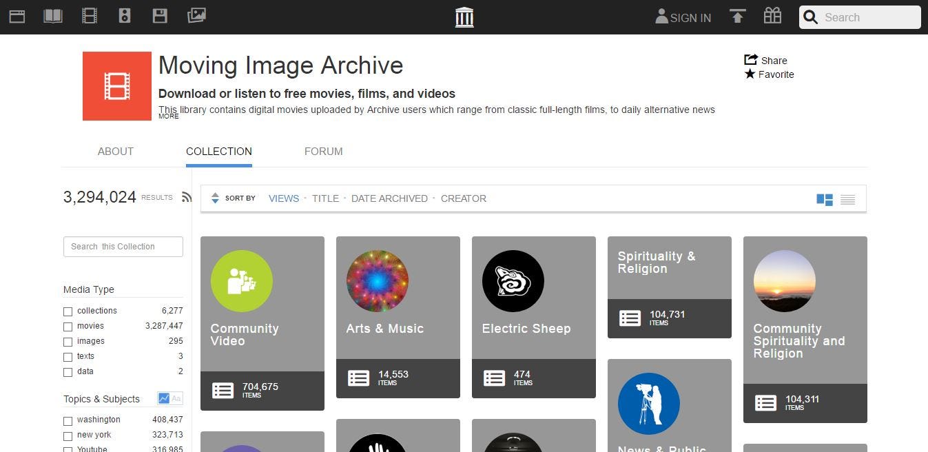Sort by TITLE

click(x=325, y=198)
